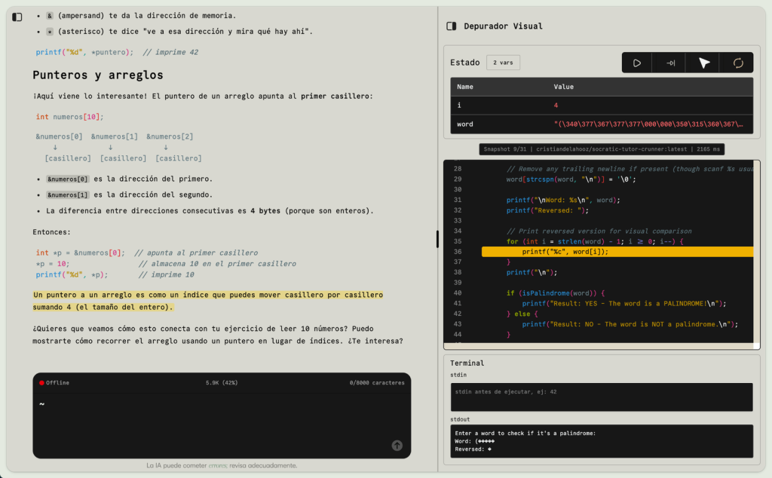The width and height of the screenshot is (772, 478).
Task: Click the "&numeros[1]" inline code in bullet list
Action: click(68, 195)
